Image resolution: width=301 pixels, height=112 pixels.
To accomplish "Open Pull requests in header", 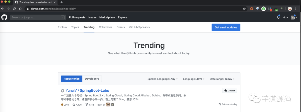I will [77, 17].
